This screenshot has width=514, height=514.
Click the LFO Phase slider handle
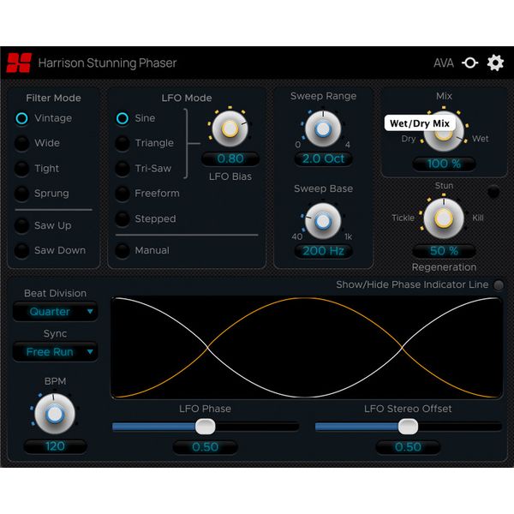click(x=206, y=427)
